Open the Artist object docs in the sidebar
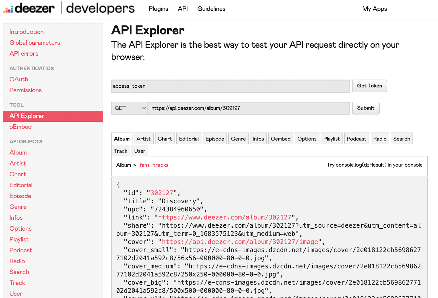 (x=18, y=164)
